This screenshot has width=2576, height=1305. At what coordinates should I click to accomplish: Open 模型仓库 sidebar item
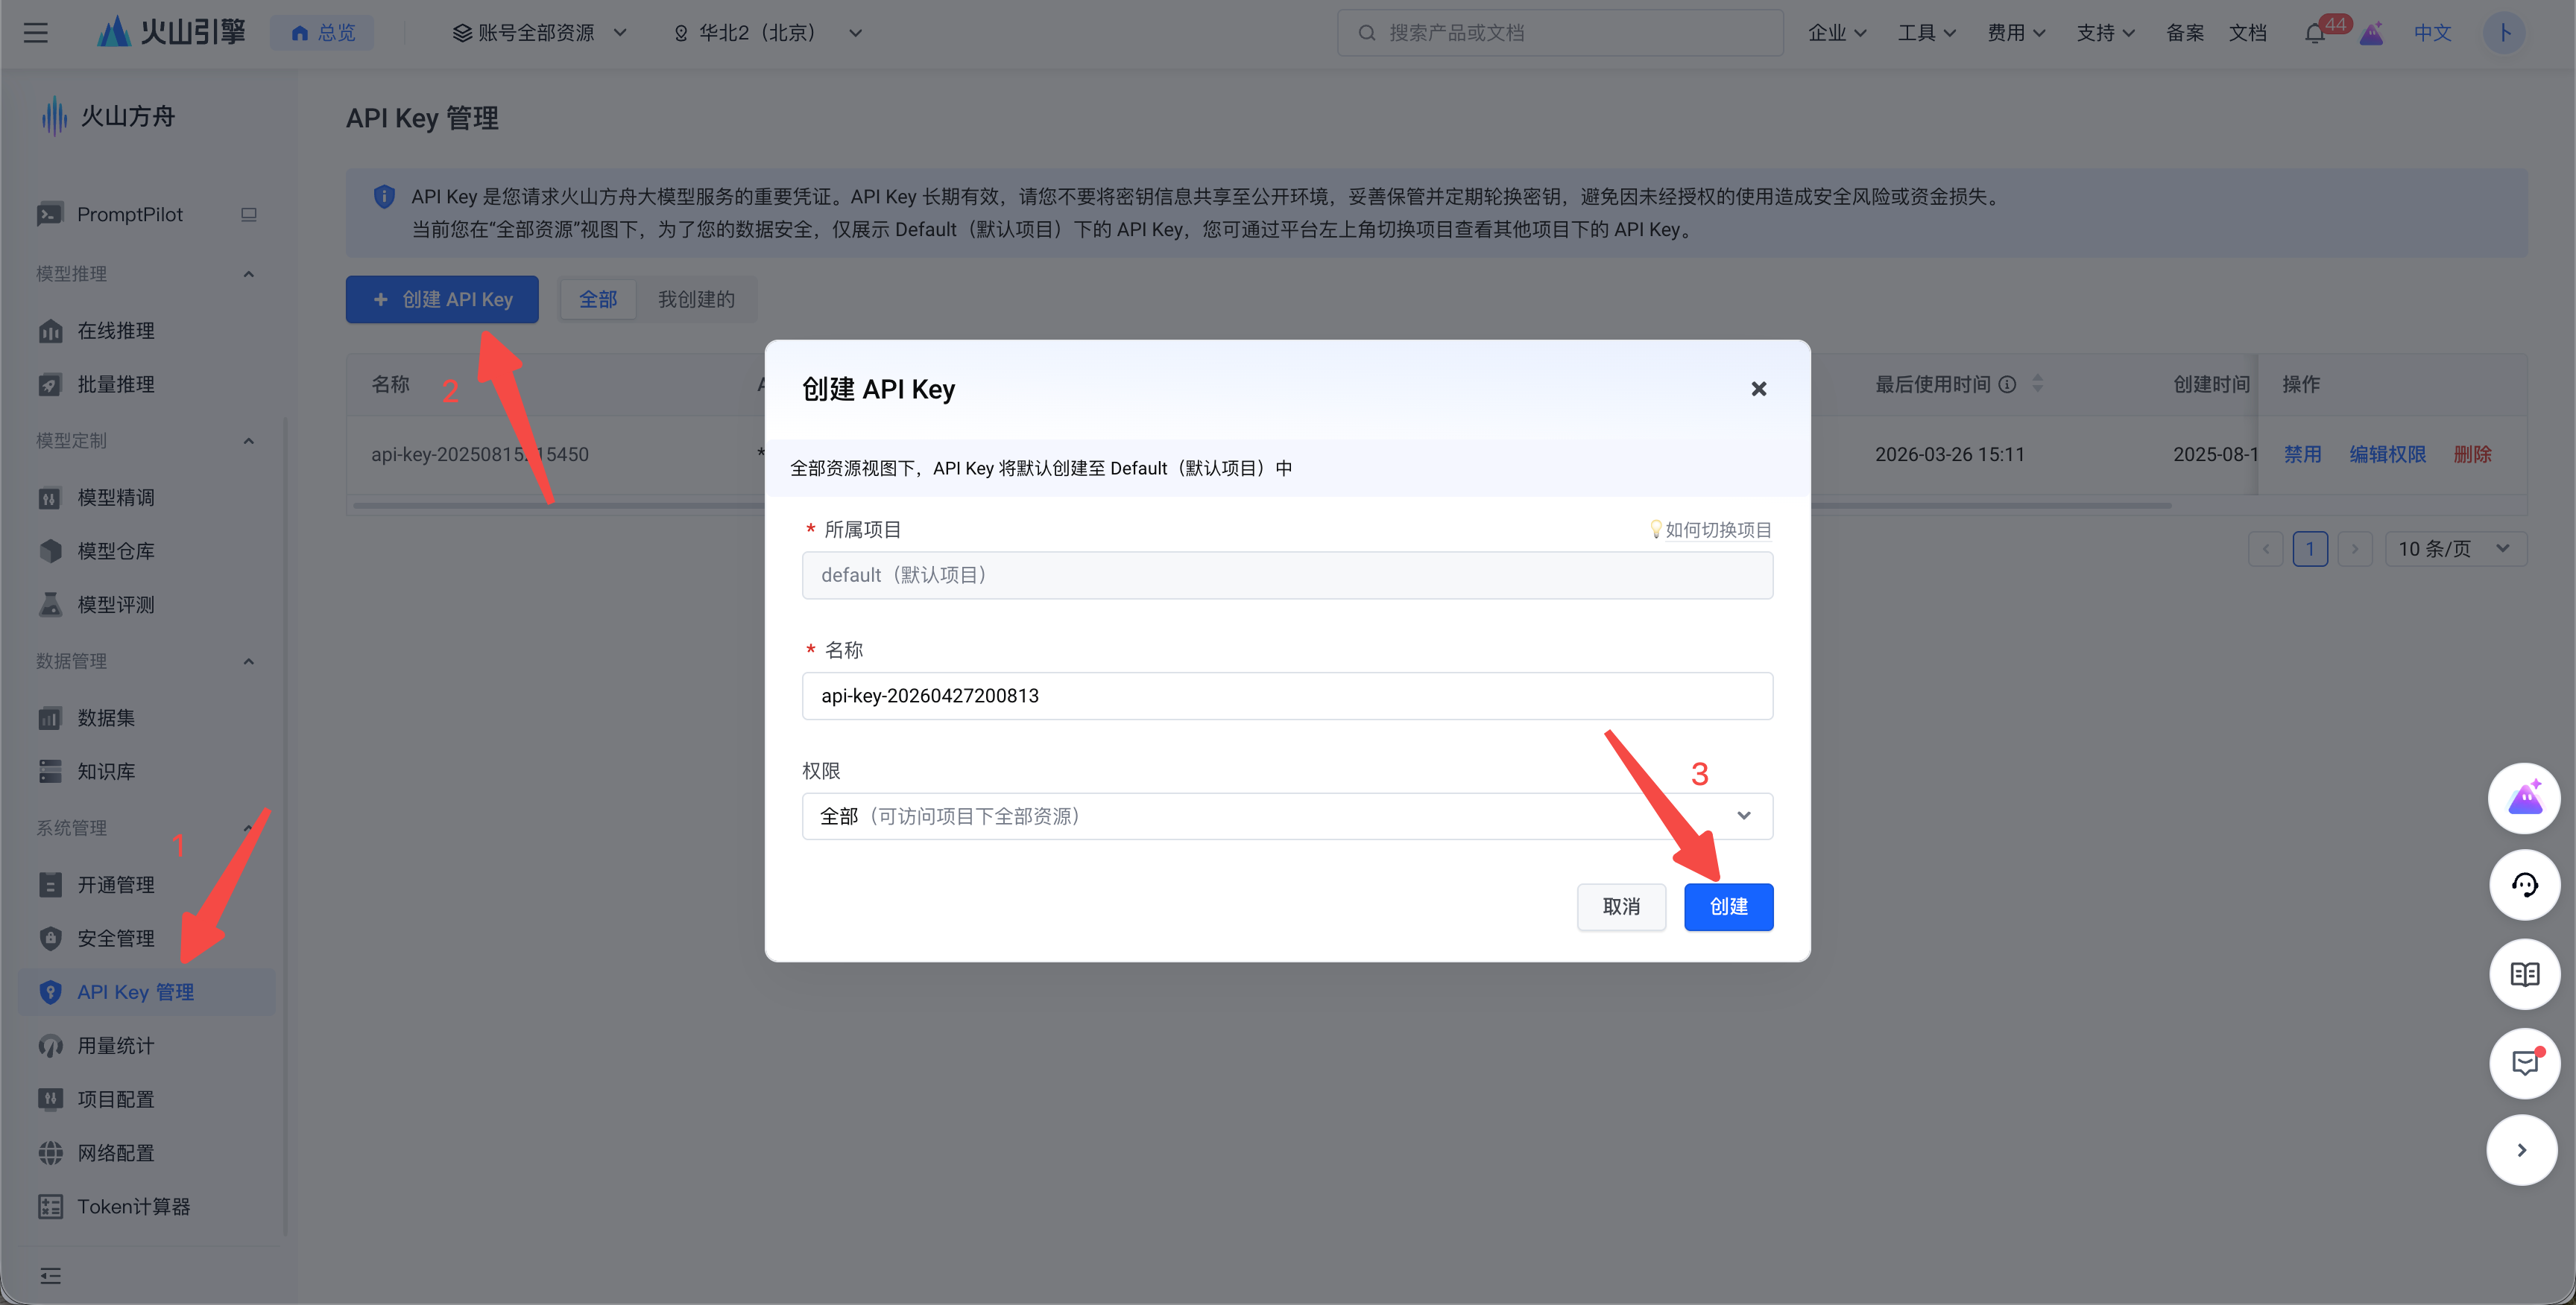(116, 552)
